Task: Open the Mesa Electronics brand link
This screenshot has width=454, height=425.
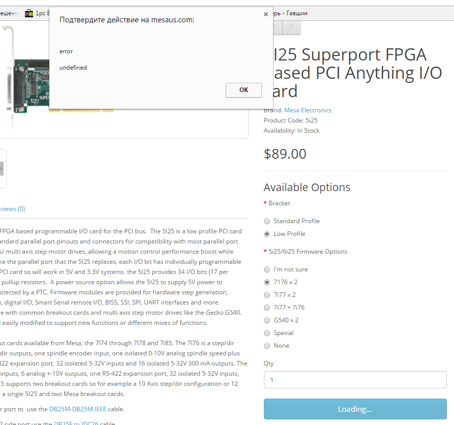Action: coord(308,110)
